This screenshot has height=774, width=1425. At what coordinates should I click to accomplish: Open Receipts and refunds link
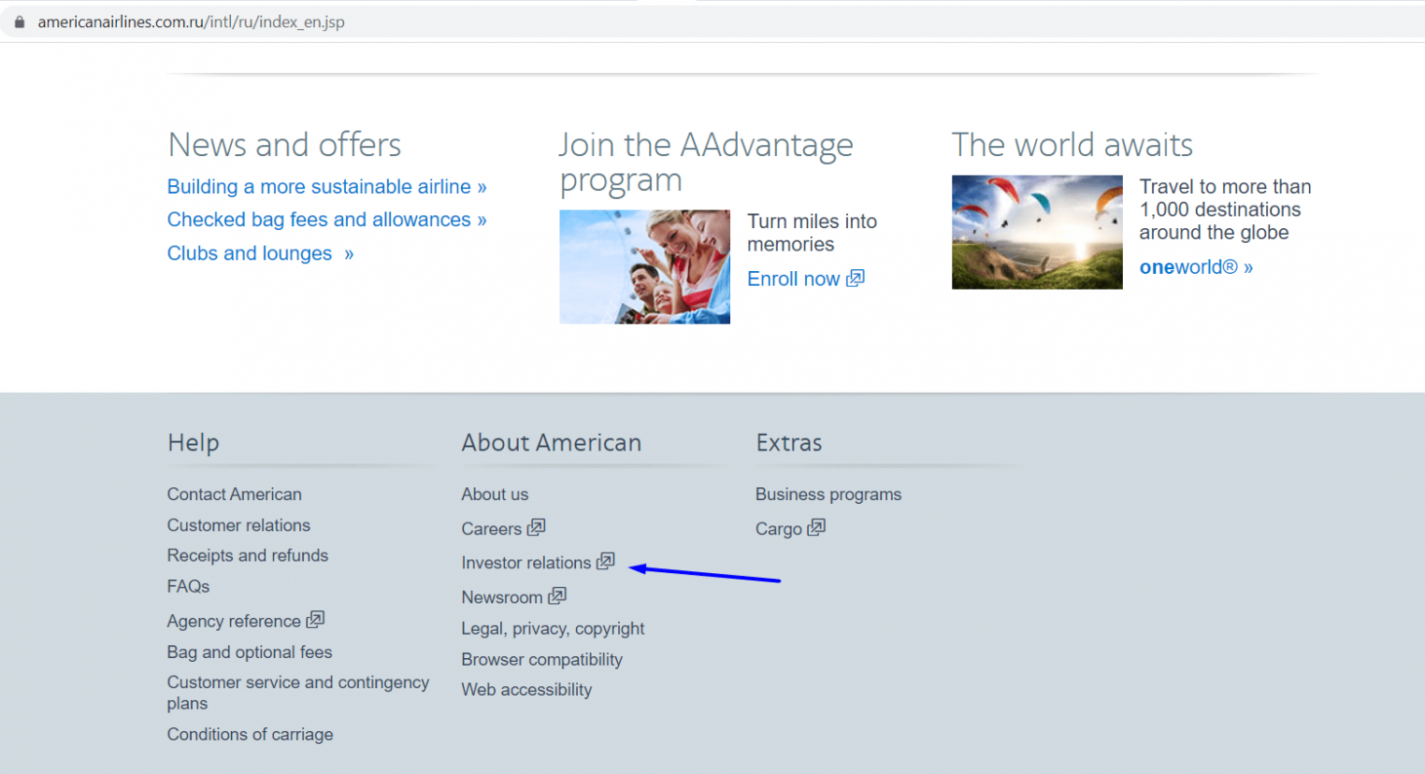(x=248, y=555)
